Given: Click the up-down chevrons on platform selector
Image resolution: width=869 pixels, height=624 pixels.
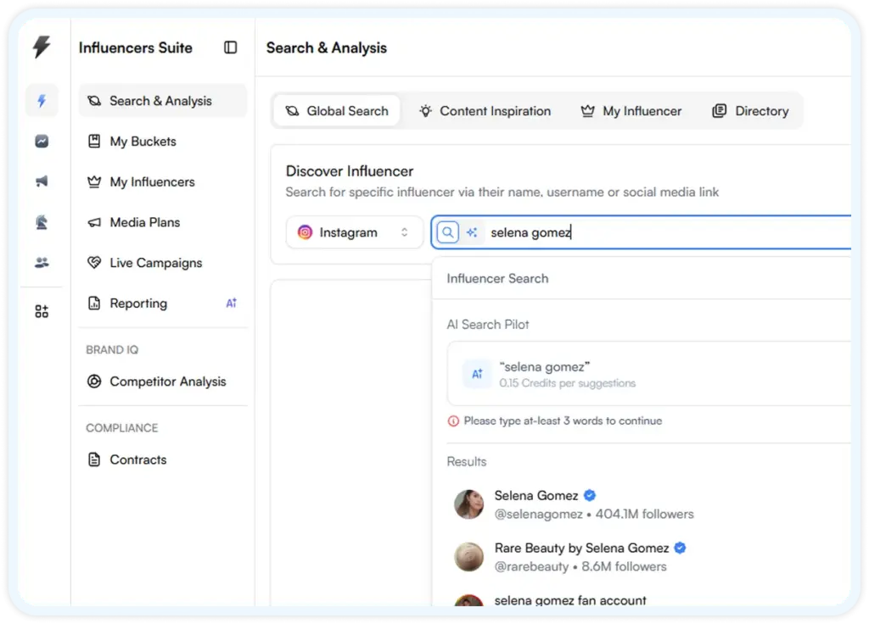Looking at the screenshot, I should [405, 232].
